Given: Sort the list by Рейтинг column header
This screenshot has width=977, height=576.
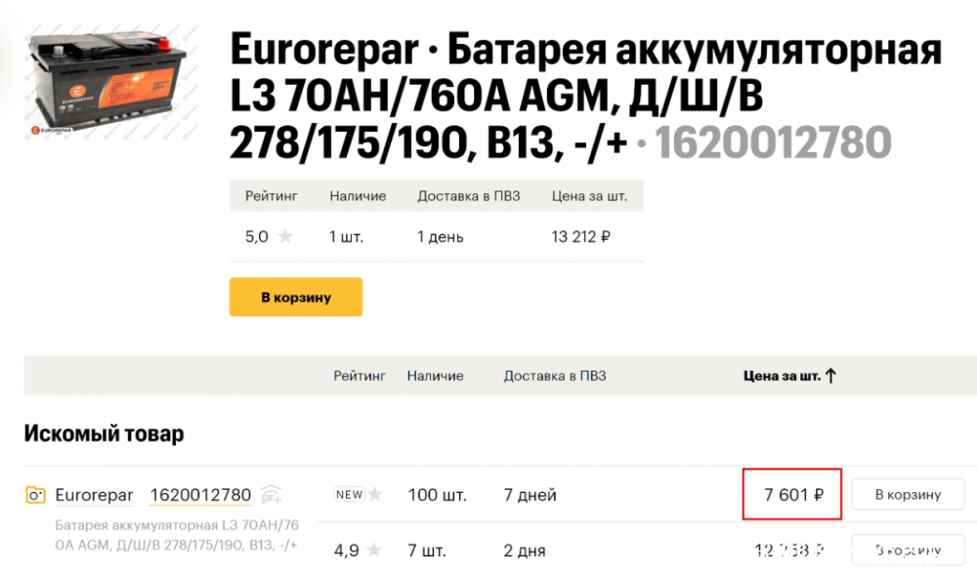Looking at the screenshot, I should pos(359,376).
